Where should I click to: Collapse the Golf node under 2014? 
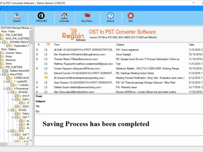click(x=13, y=99)
